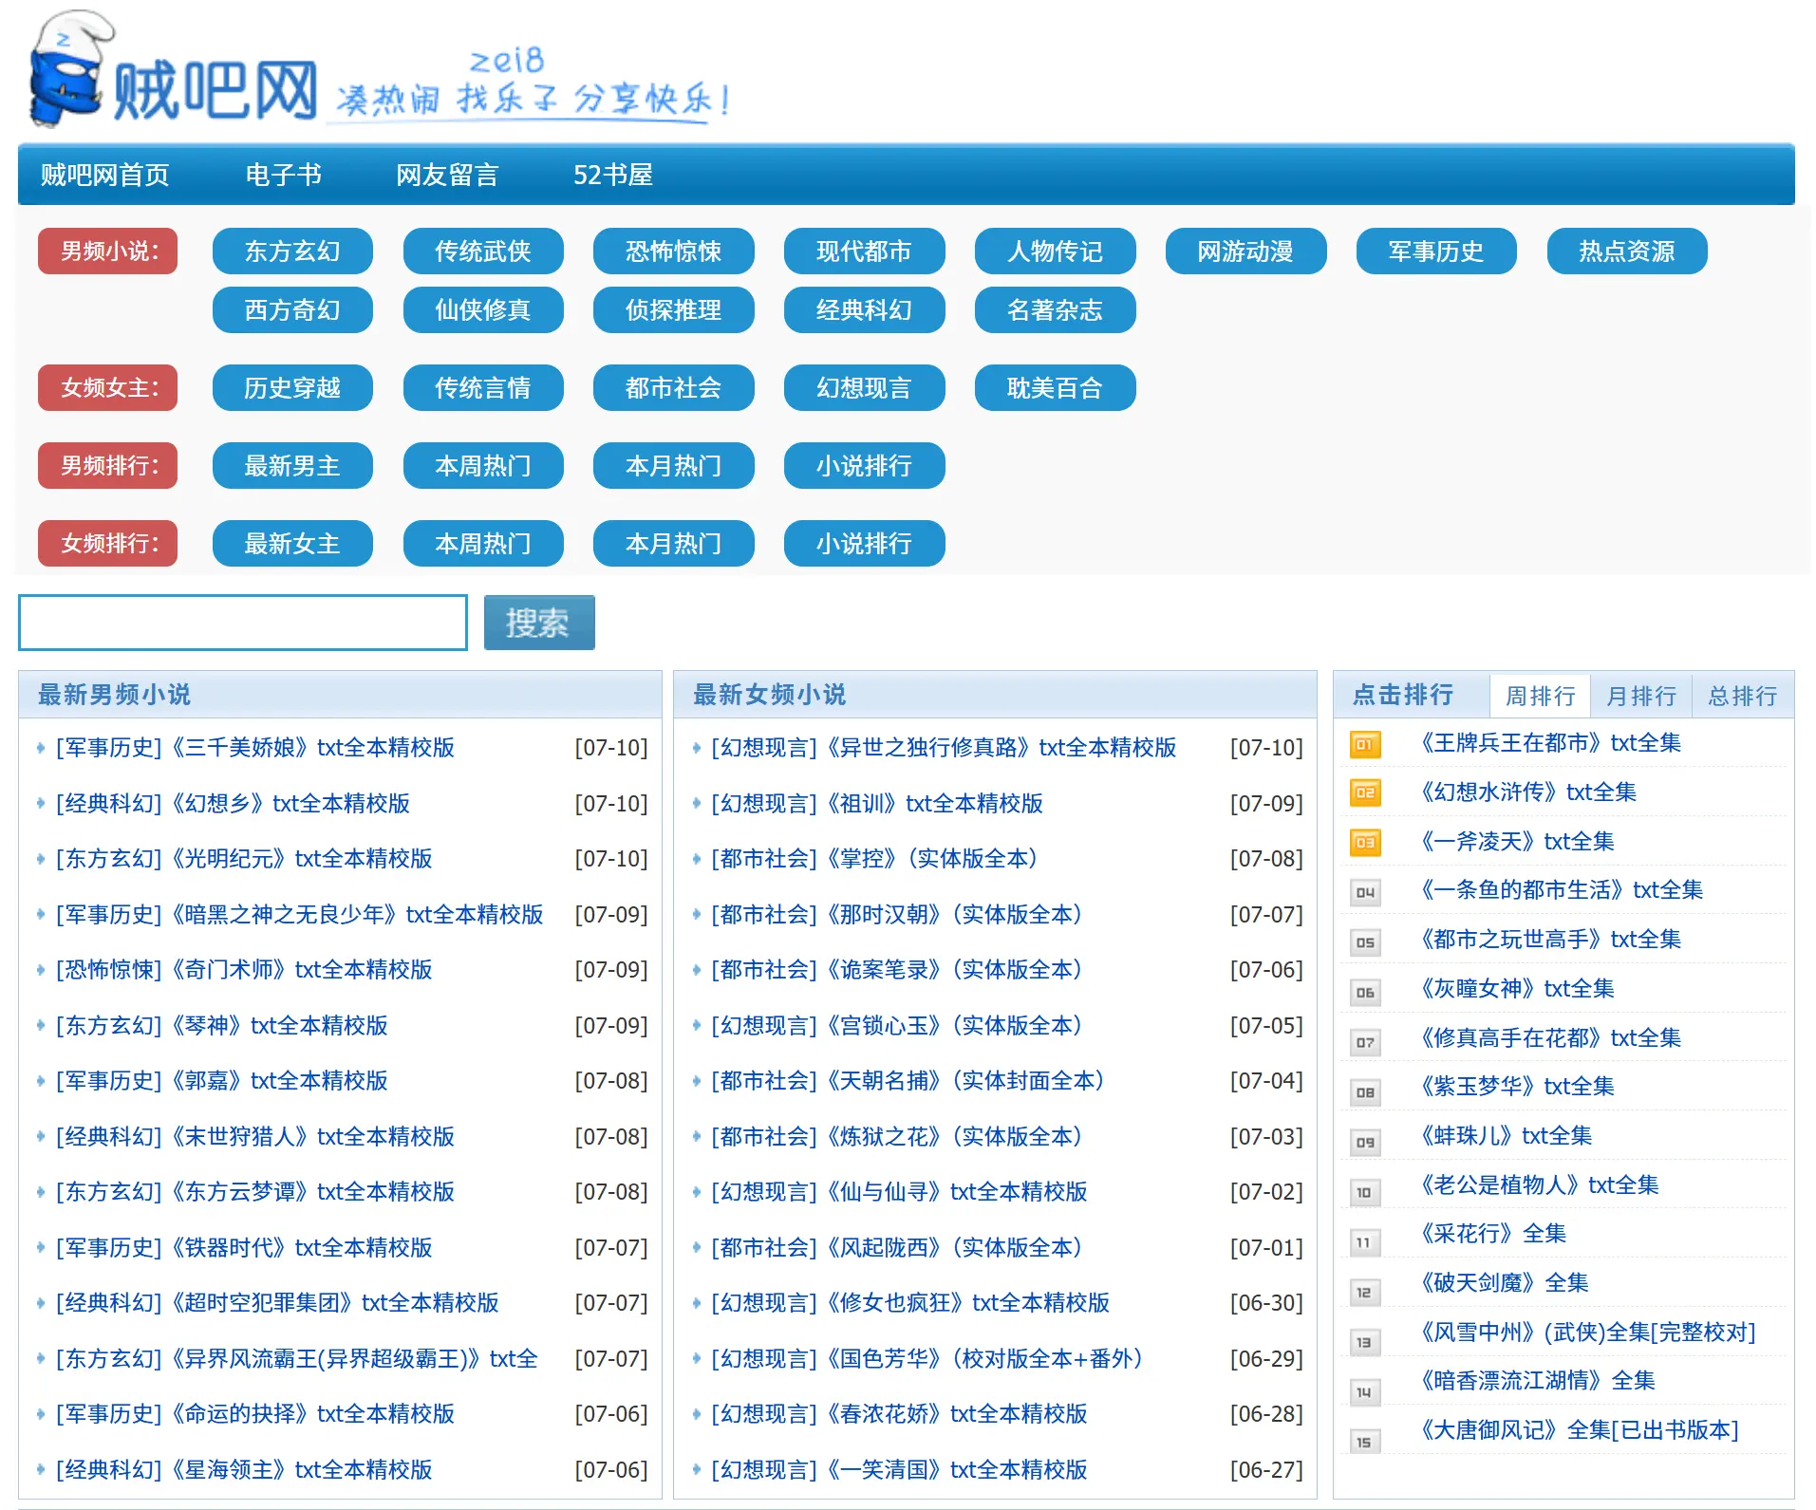Click the search input field

coord(240,622)
